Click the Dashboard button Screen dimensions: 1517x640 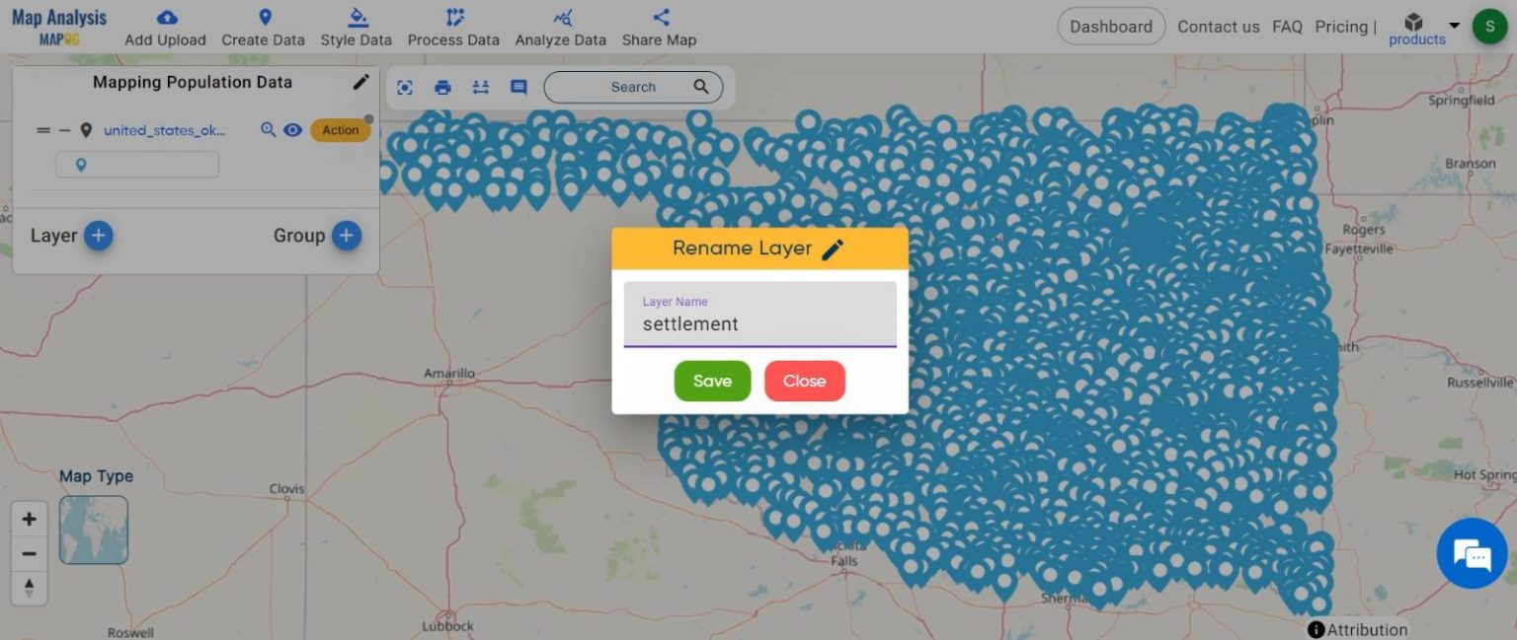click(1111, 27)
